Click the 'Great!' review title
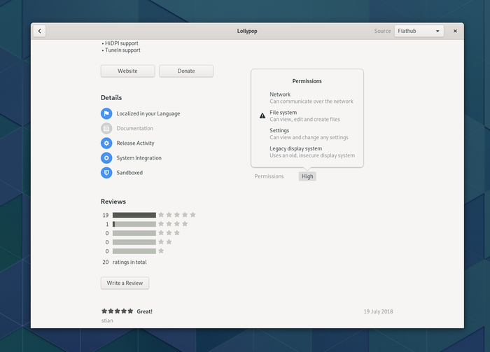This screenshot has height=352, width=490. [144, 311]
